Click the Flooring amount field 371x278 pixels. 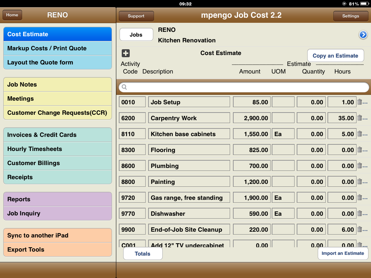point(251,150)
